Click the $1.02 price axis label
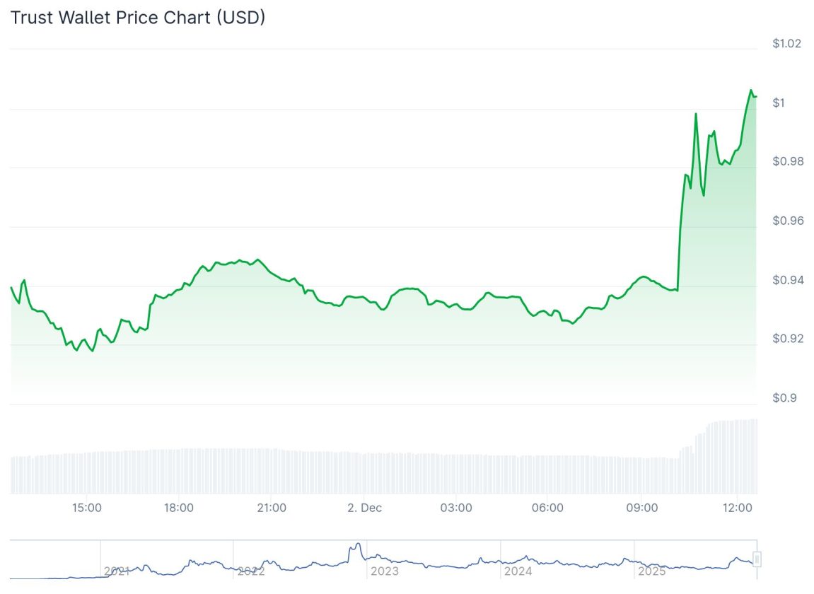Viewport: 814px width, 594px height. tap(786, 44)
